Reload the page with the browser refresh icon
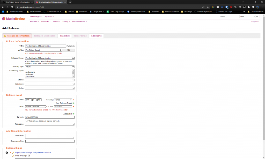265x159 pixels. point(12,7)
